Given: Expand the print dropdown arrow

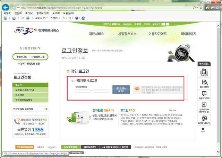Looking at the screenshot, I should pyautogui.click(x=32, y=18).
